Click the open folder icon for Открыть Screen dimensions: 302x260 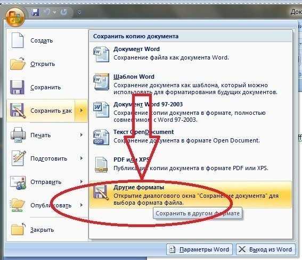click(x=18, y=63)
